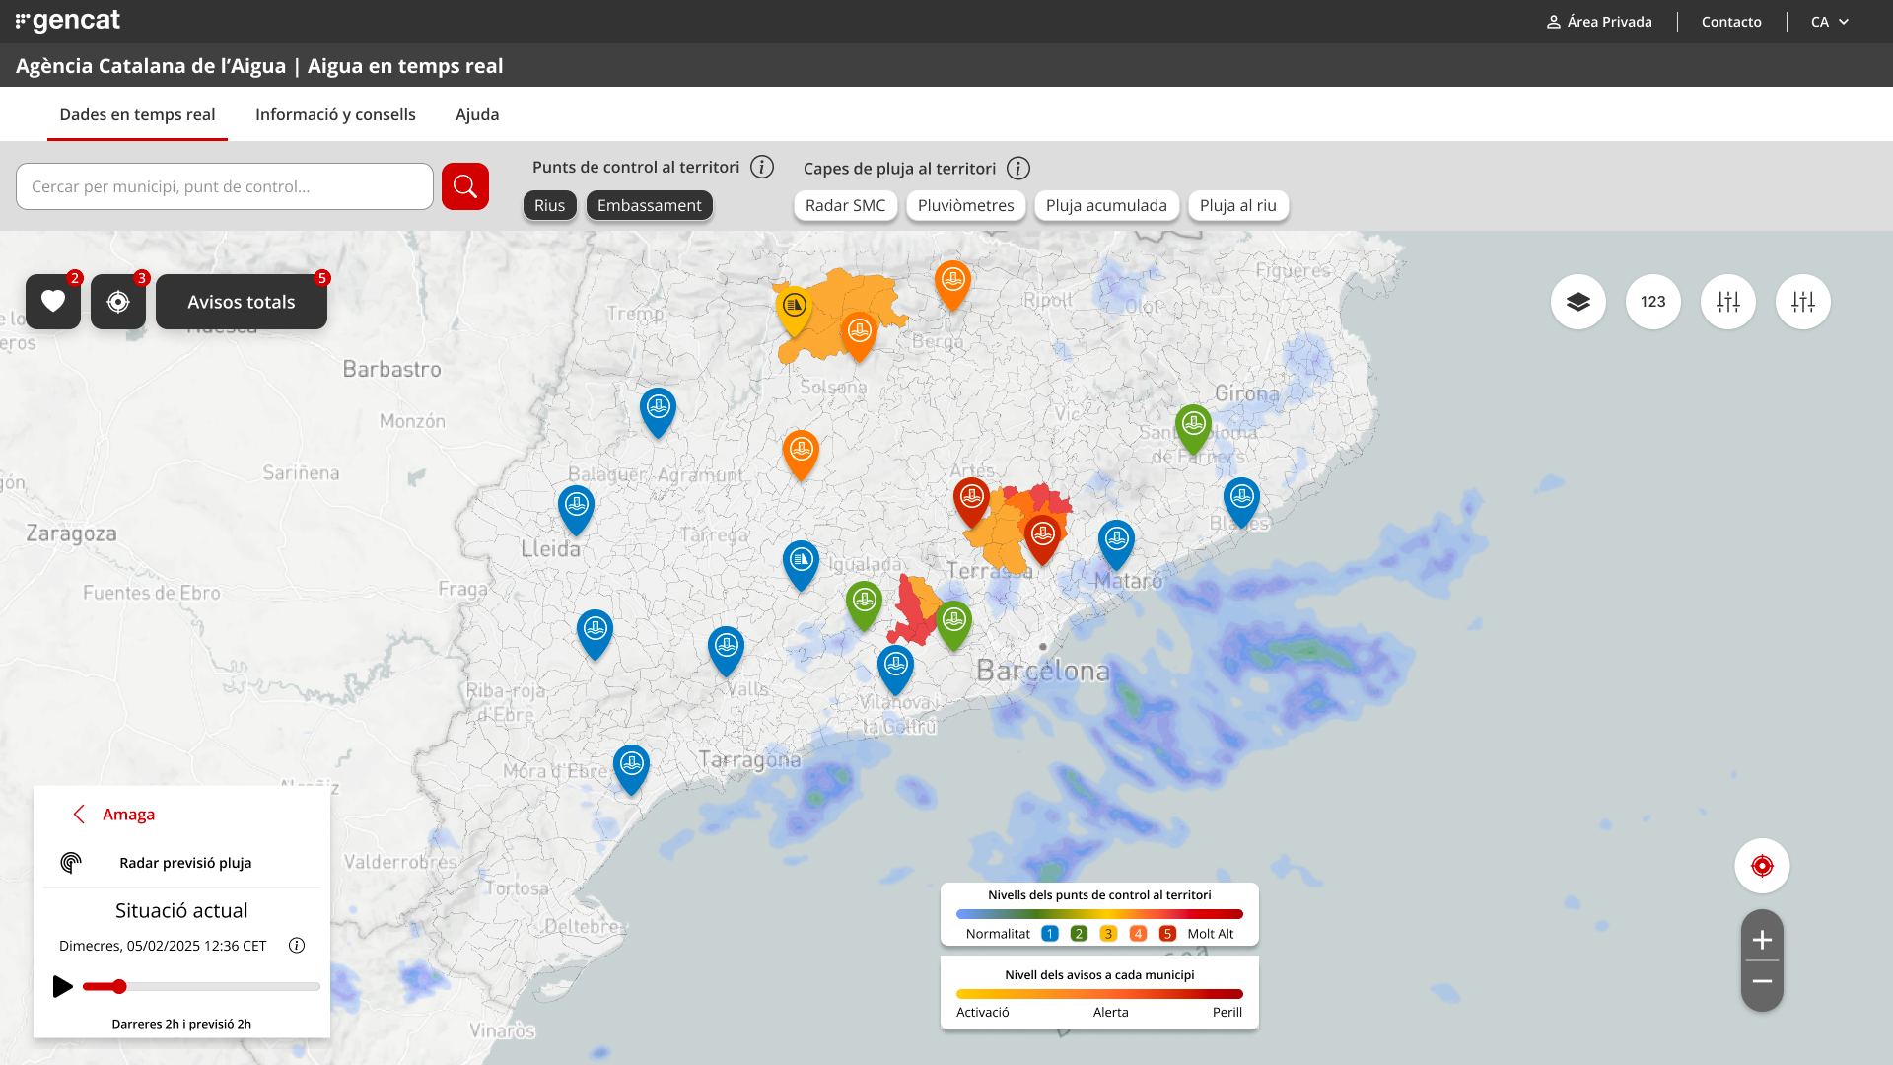Focus the Cercar per municipi search field
Image resolution: width=1893 pixels, height=1065 pixels.
coord(225,186)
